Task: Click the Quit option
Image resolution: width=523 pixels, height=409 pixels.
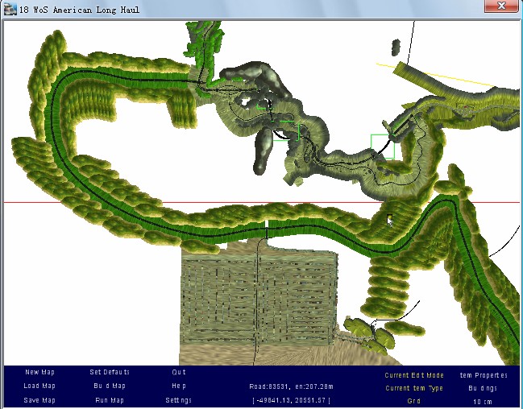Action: 179,372
